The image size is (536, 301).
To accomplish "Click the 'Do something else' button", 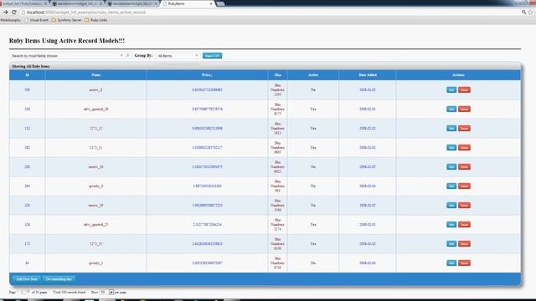I will pyautogui.click(x=59, y=278).
